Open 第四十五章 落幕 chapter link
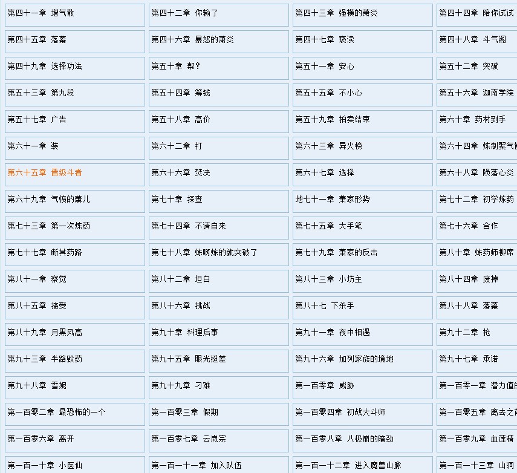 (x=37, y=40)
